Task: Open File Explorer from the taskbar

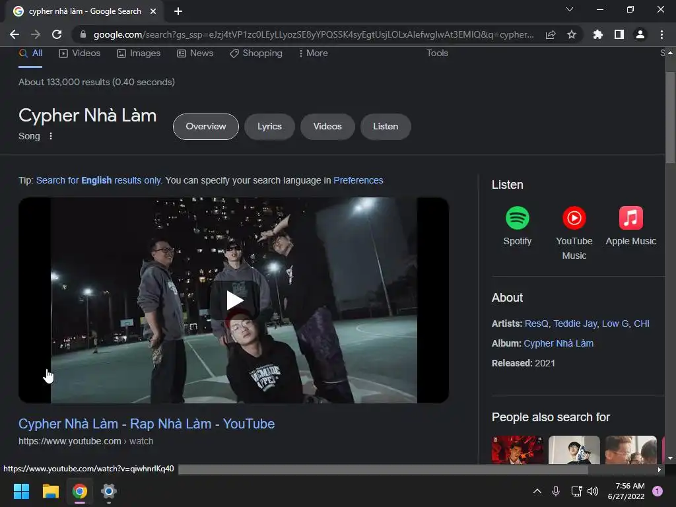Action: [x=50, y=491]
